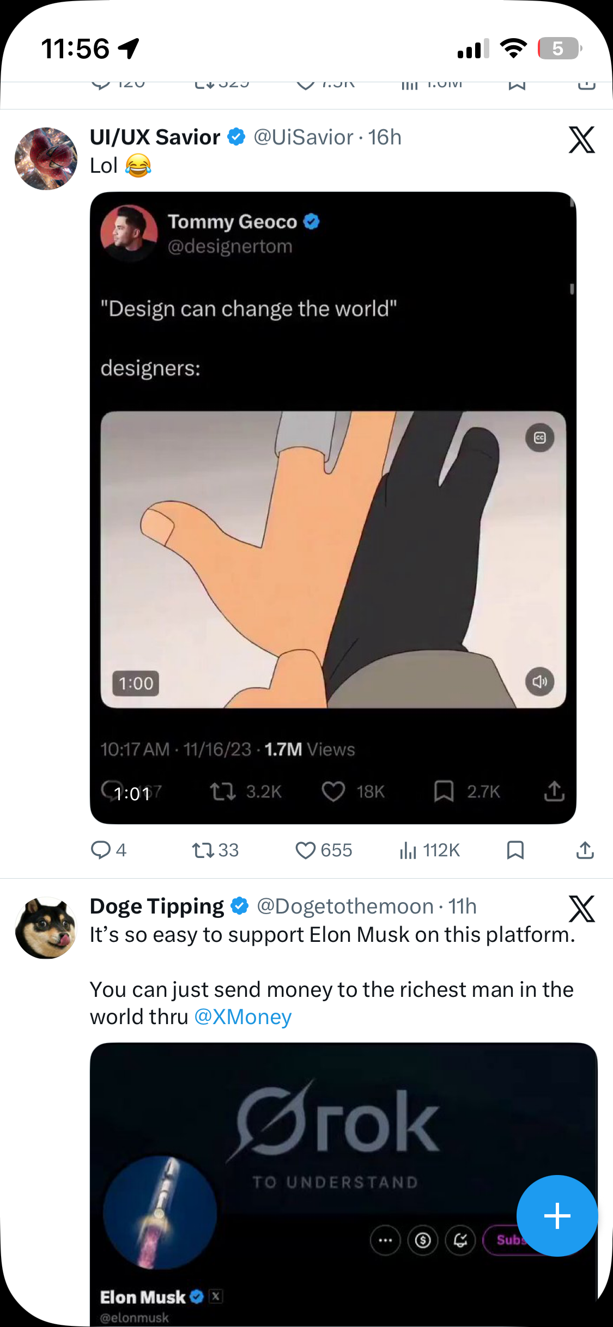Open the @XMoney mention link

tap(243, 1016)
